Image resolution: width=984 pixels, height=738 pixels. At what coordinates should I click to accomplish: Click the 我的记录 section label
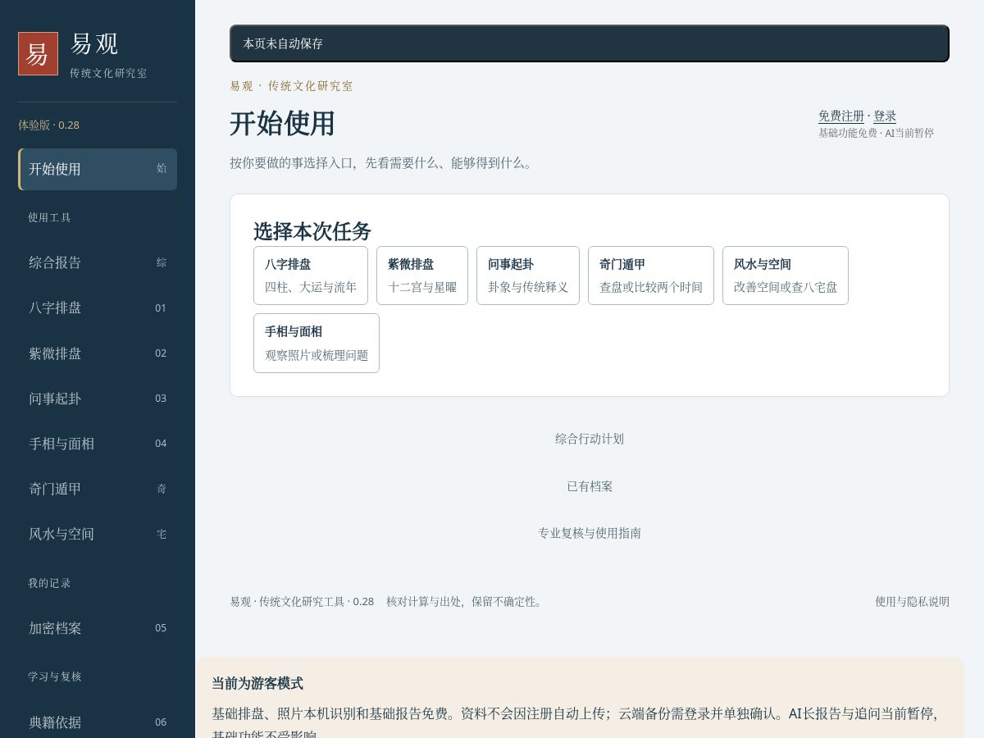pos(49,583)
